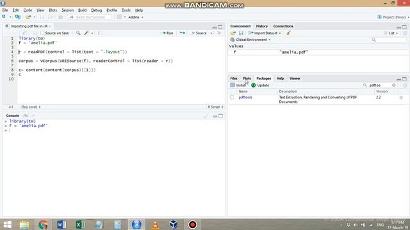Click the Update packages button
410x230 pixels.
(260, 85)
